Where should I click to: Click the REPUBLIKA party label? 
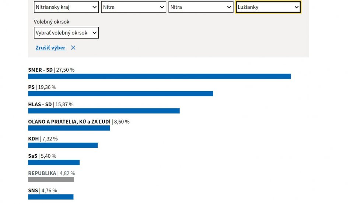point(42,173)
